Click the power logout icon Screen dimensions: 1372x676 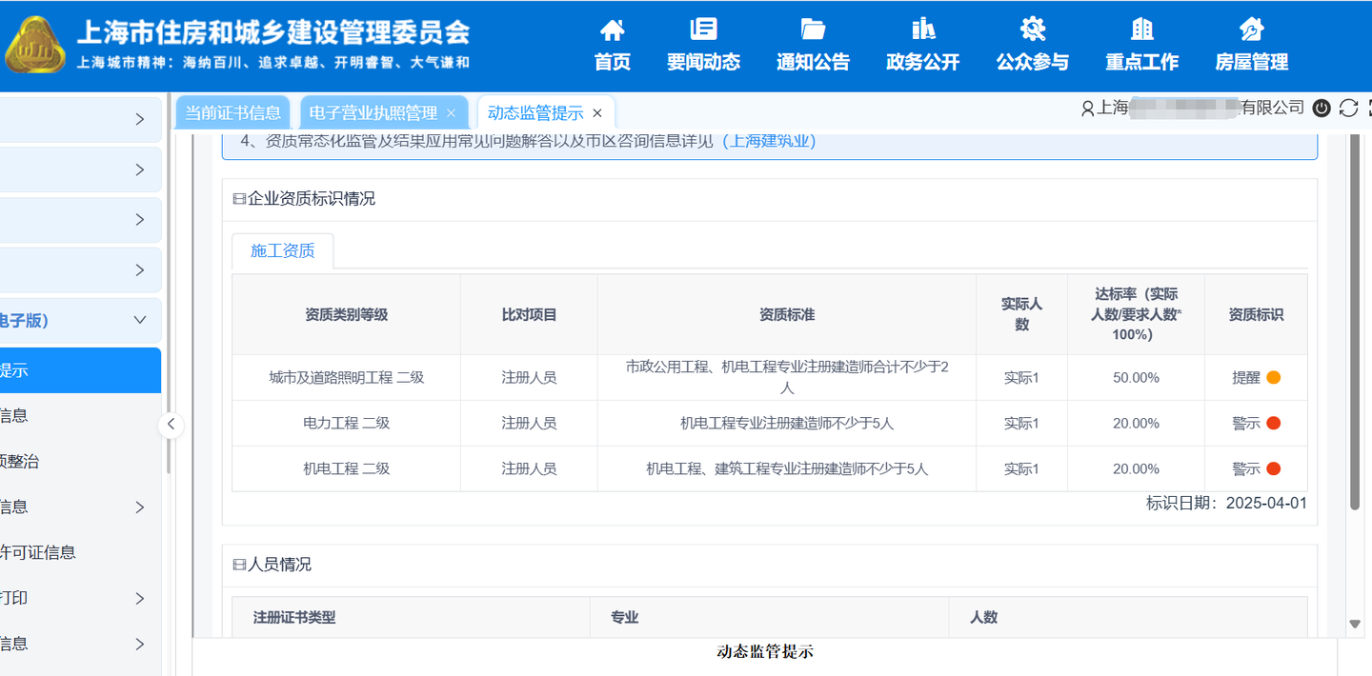click(1321, 109)
